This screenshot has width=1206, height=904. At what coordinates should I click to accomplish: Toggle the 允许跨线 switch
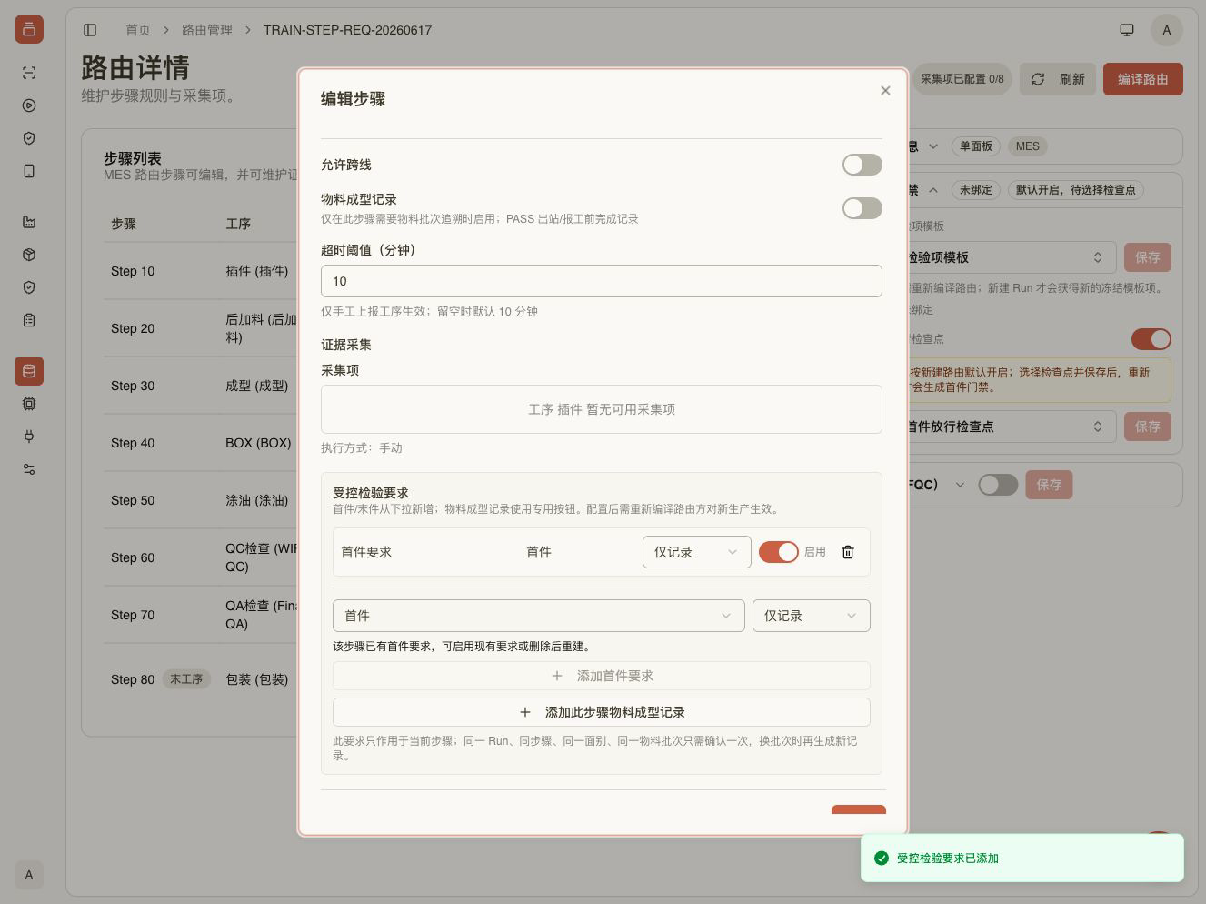tap(862, 165)
